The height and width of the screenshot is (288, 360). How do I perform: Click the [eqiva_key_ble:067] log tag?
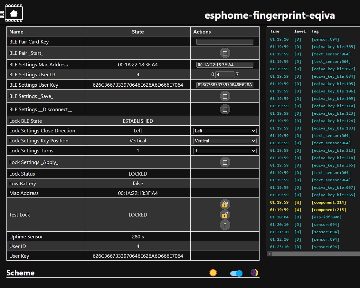point(333,187)
